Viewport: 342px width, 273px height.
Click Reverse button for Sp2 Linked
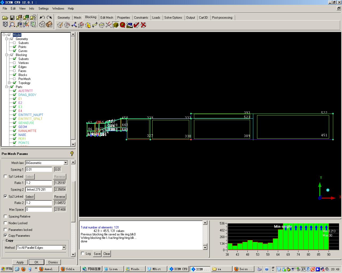(x=60, y=196)
